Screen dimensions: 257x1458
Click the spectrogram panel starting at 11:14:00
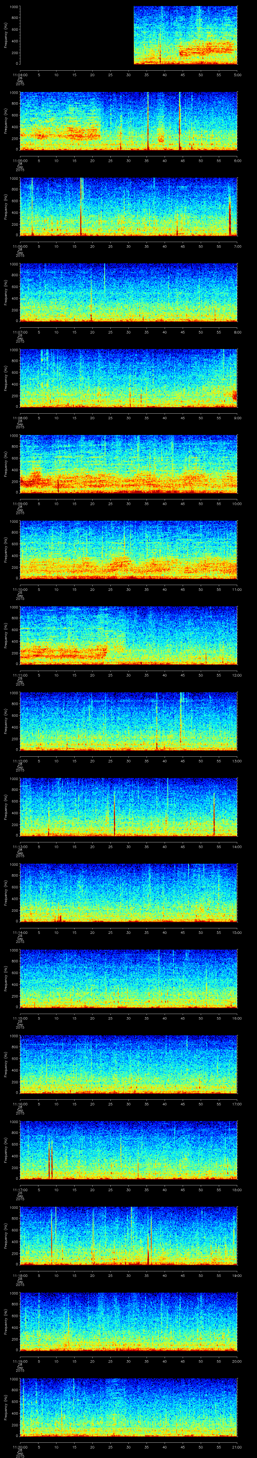click(129, 893)
